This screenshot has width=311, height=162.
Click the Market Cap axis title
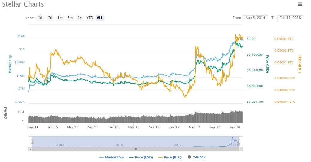[x=10, y=64]
